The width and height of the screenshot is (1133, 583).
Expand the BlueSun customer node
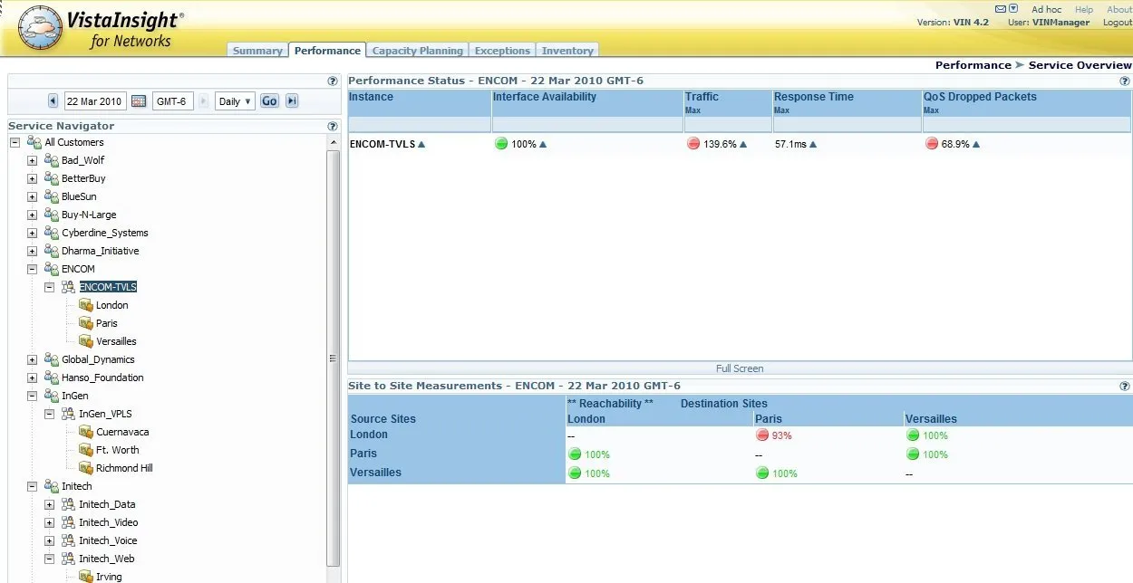[x=32, y=196]
